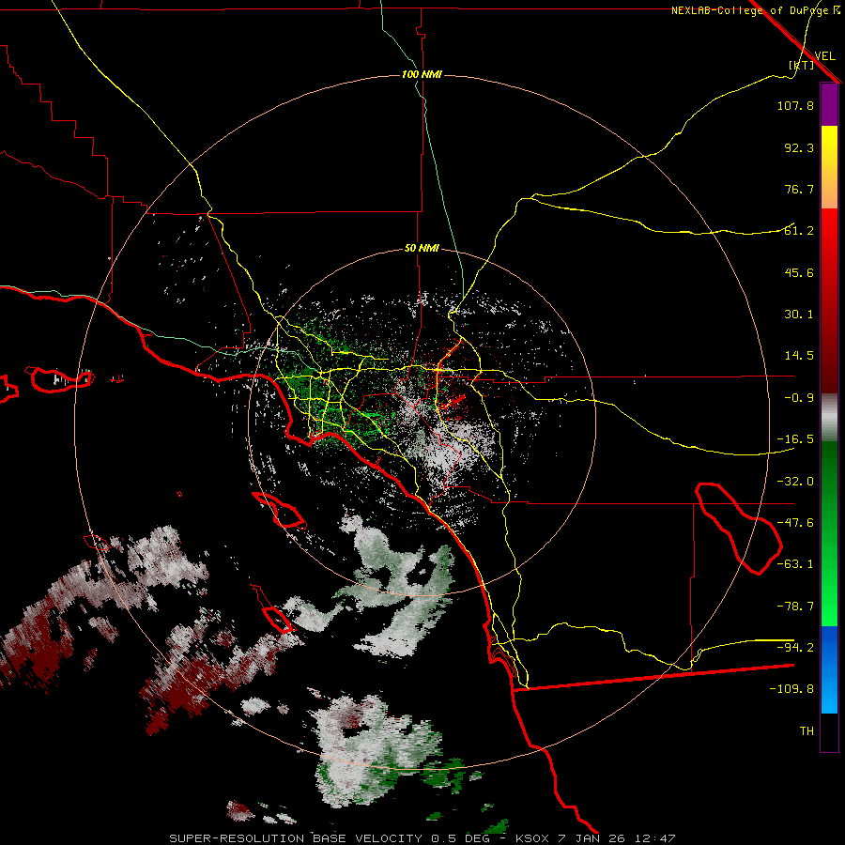Click the 100 NMI range ring label
Viewport: 845px width, 845px height.
[x=422, y=74]
